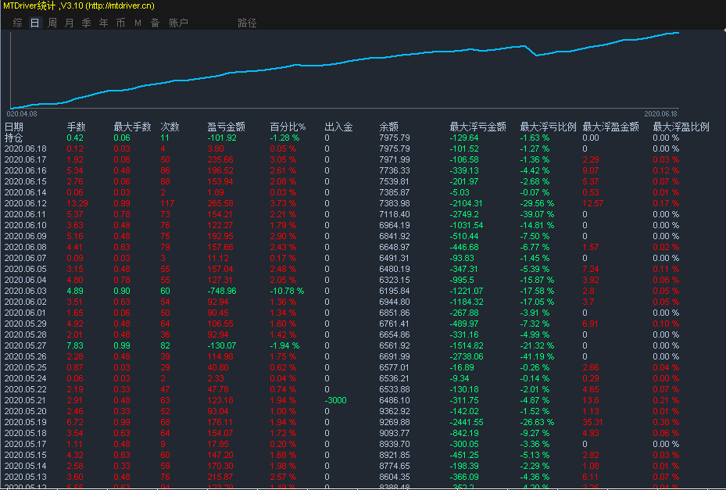Select the 日 daily statistics tab

(x=34, y=23)
